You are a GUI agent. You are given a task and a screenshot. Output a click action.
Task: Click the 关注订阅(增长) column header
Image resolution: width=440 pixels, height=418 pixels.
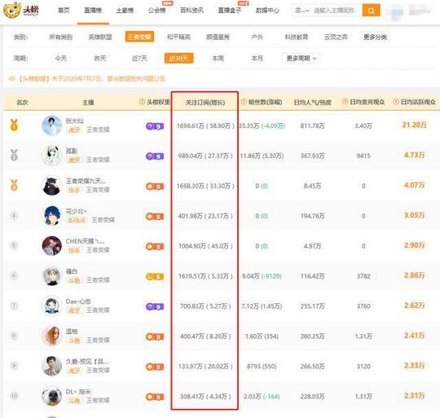tap(205, 103)
